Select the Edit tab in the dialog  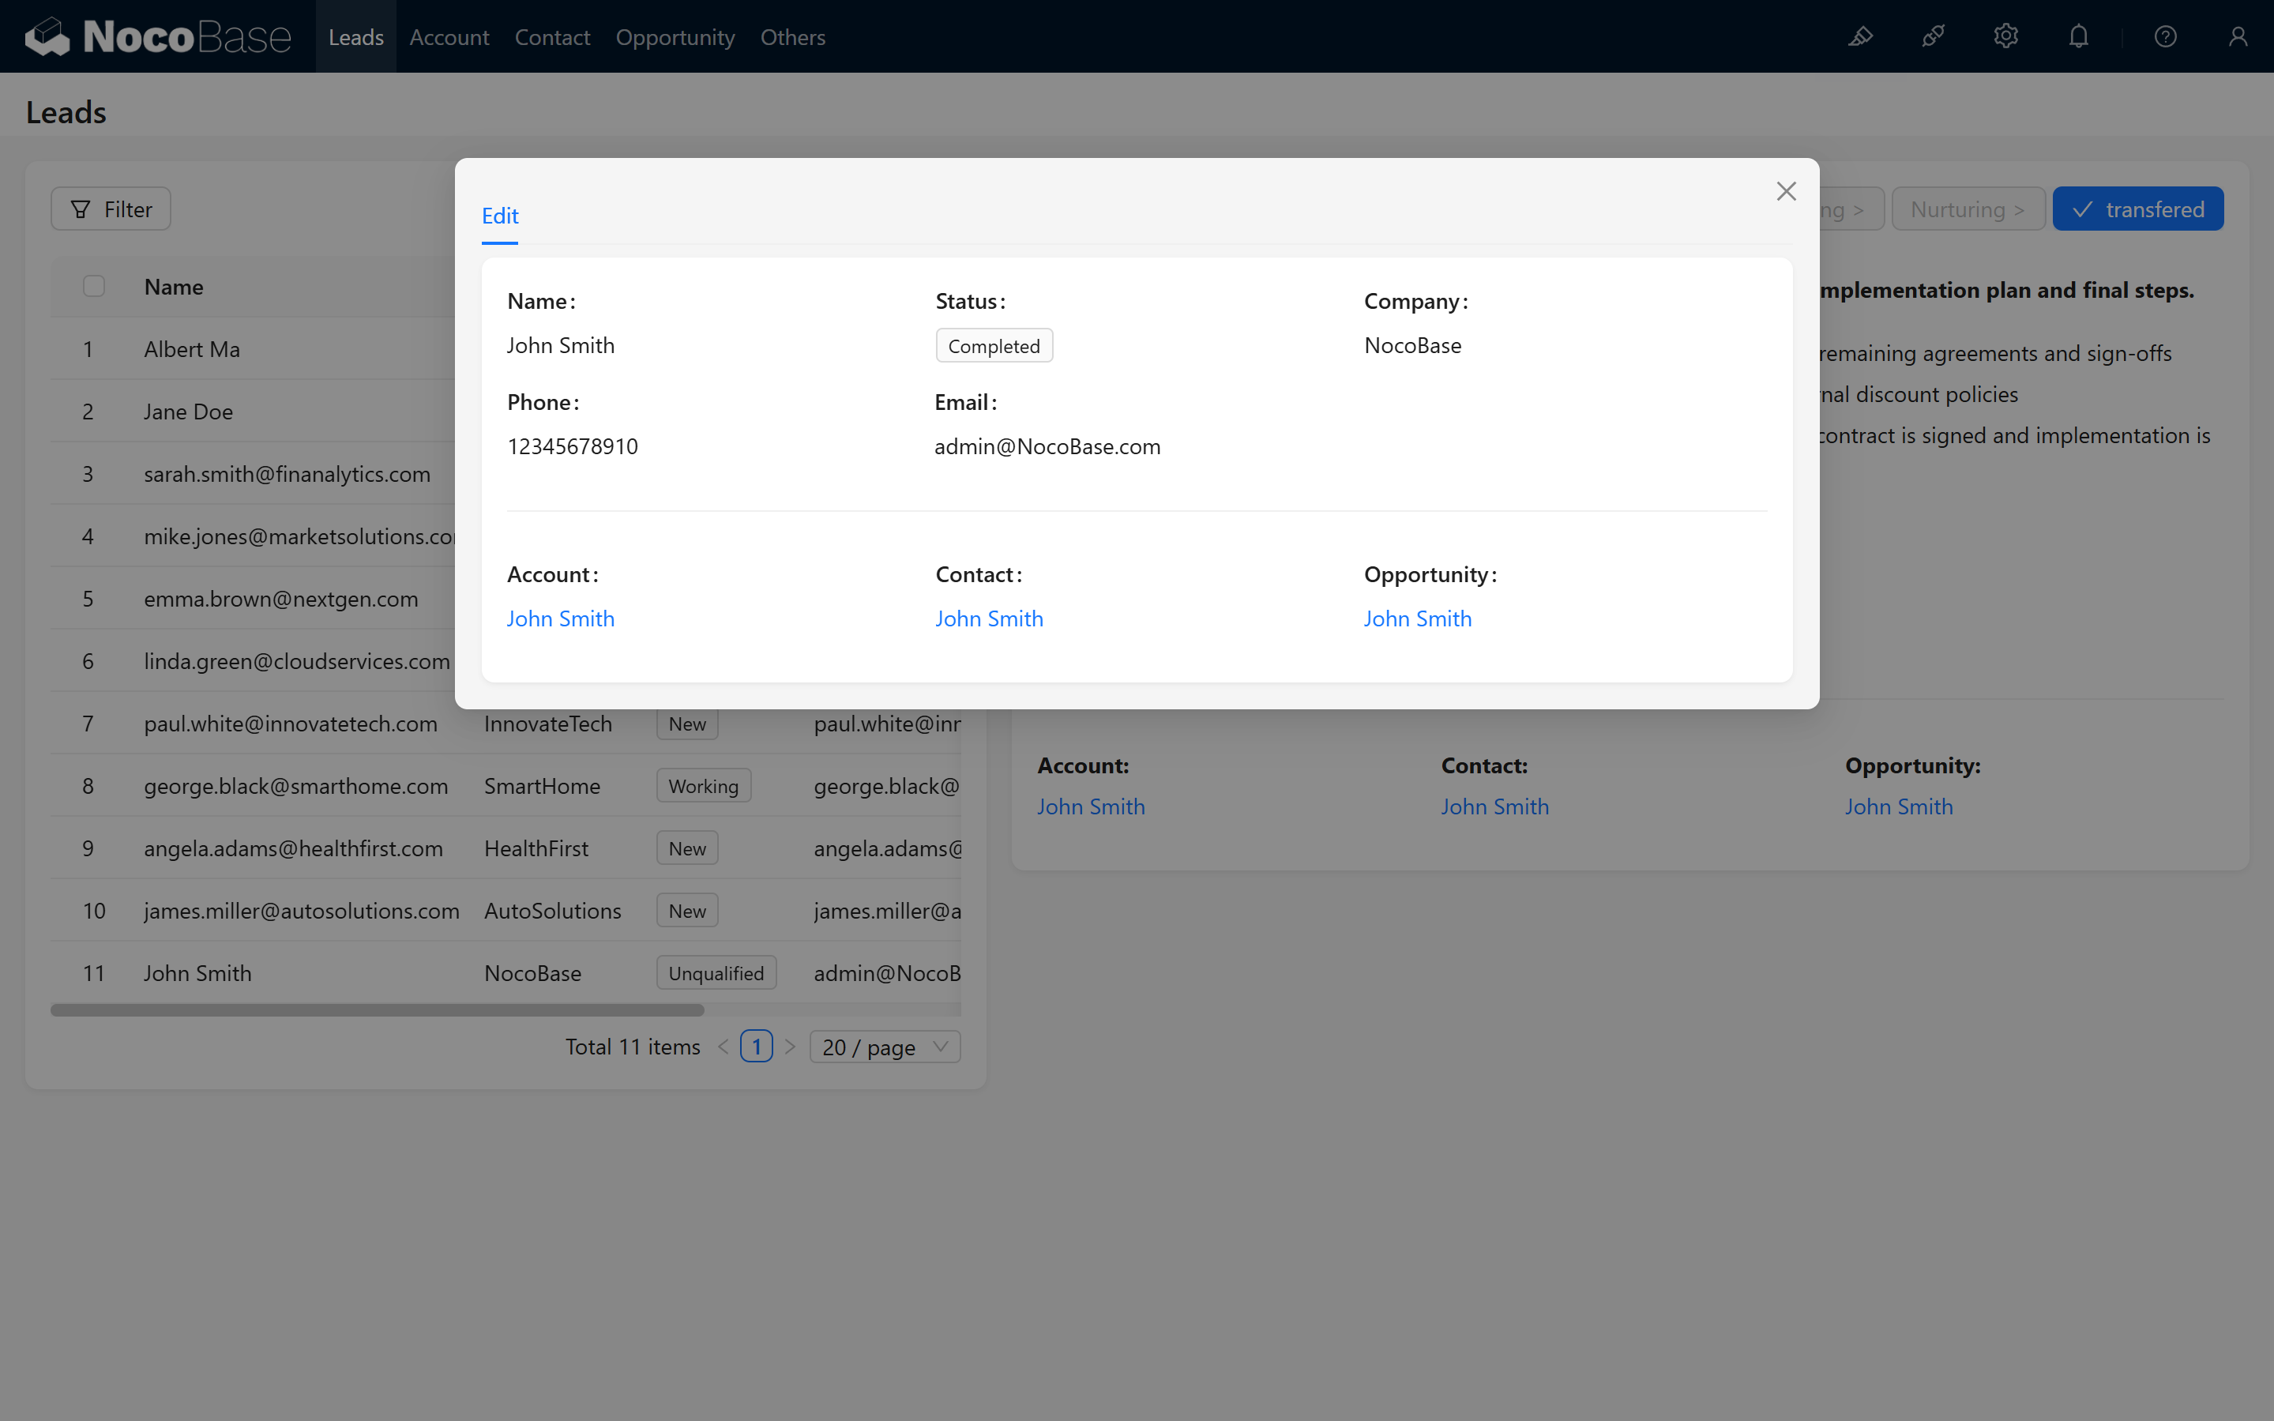click(x=500, y=216)
